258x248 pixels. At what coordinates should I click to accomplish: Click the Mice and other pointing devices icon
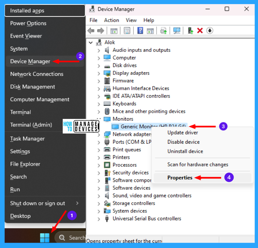107,111
